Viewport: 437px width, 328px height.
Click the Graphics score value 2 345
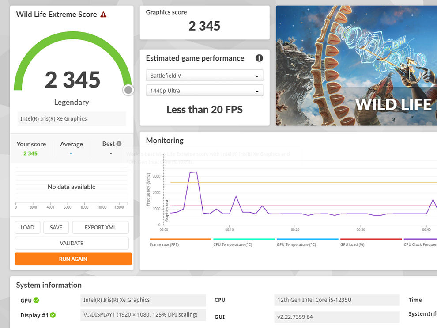[204, 26]
